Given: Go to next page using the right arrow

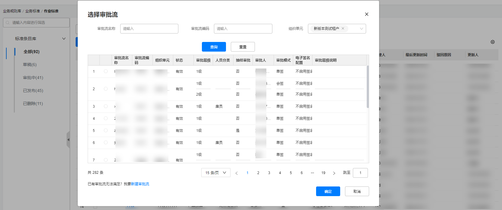Looking at the screenshot, I should pyautogui.click(x=334, y=173).
